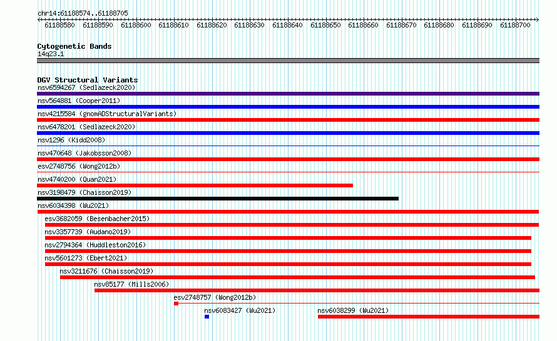Open nsv6083427 (Wu2021) variant label
The image size is (557, 341).
[240, 310]
